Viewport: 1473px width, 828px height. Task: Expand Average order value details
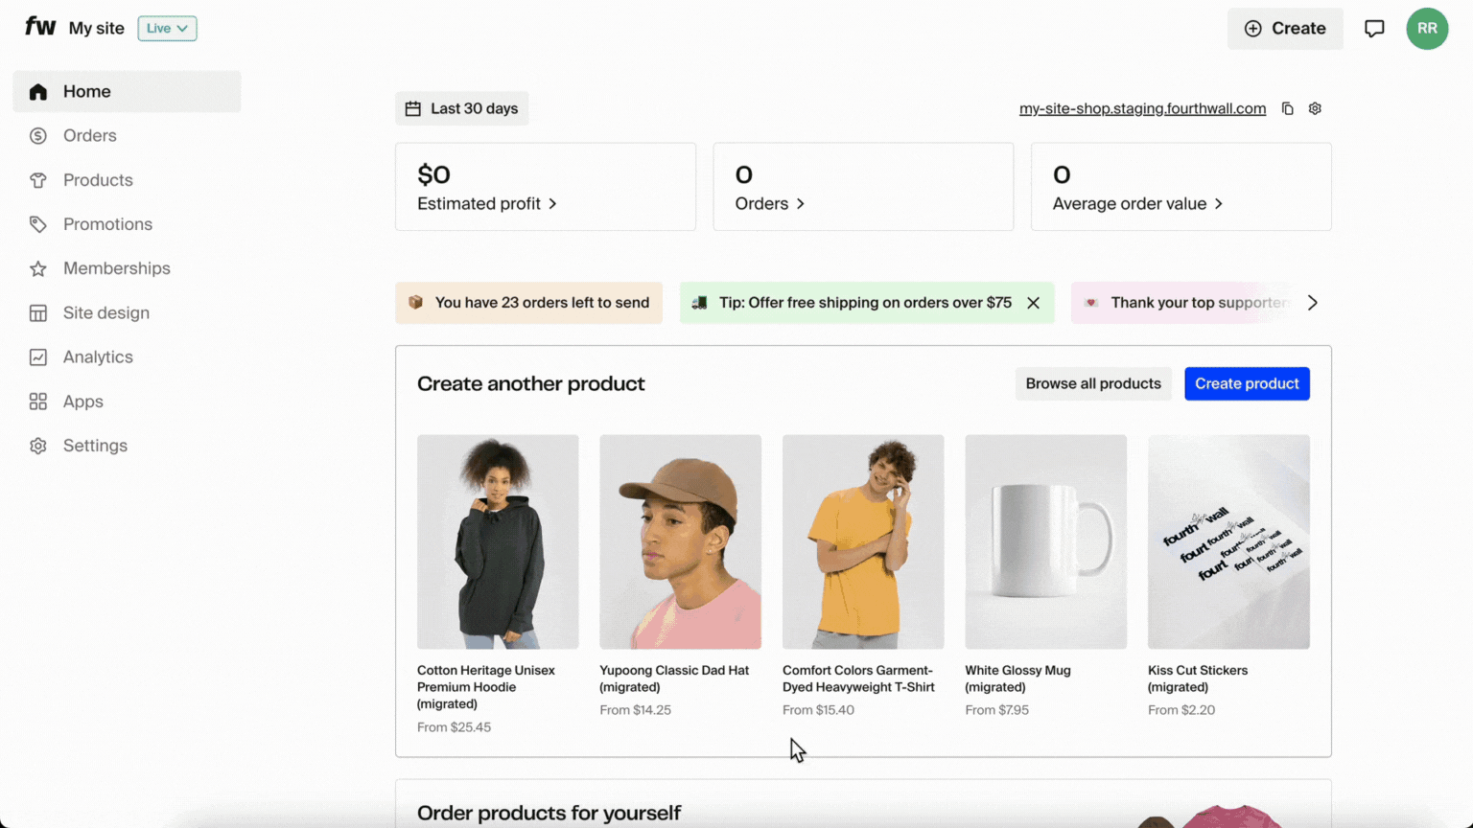click(1137, 204)
